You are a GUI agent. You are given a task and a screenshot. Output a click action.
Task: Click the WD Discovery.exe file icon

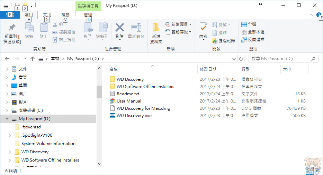112,115
